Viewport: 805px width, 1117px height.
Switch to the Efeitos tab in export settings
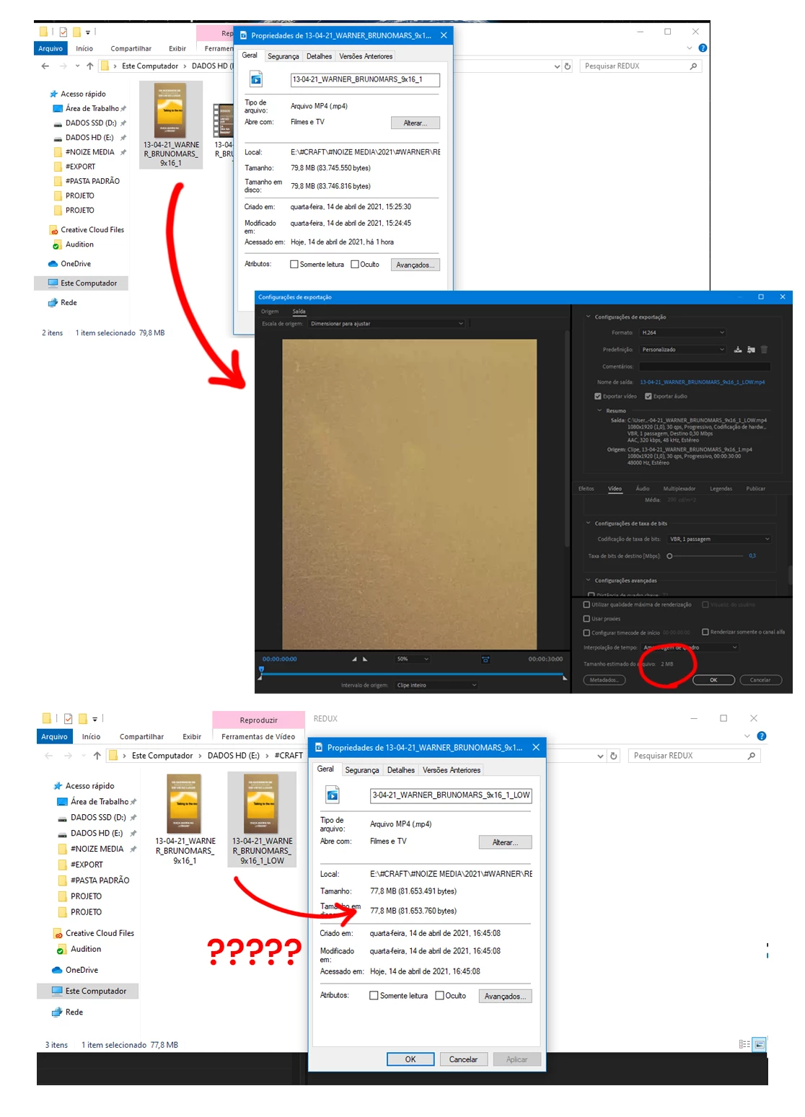click(586, 489)
